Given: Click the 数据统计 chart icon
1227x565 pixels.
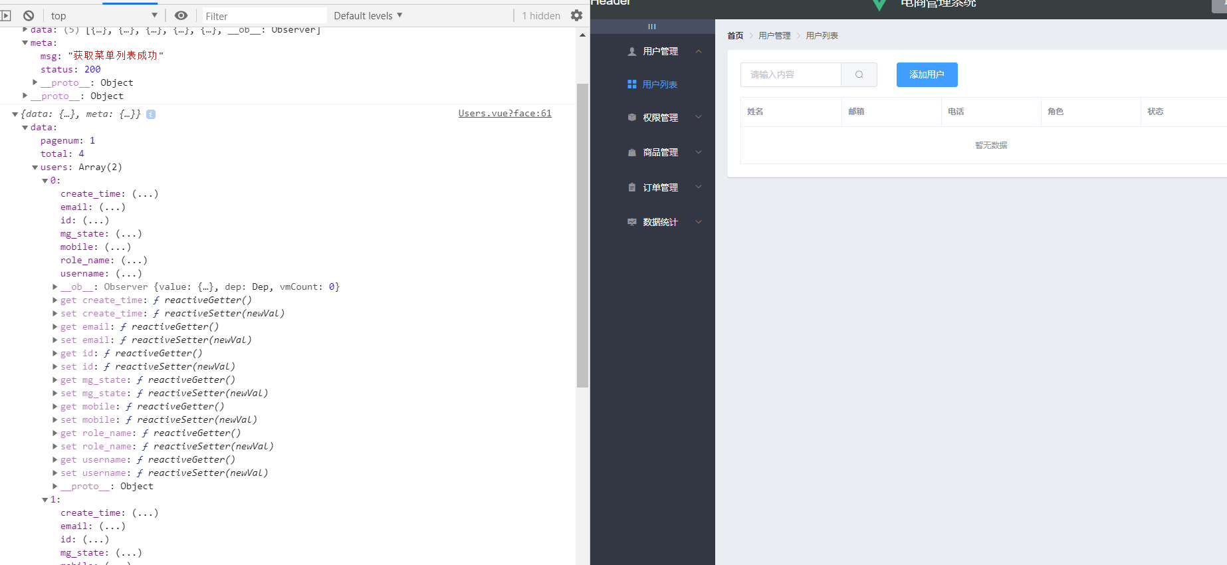Looking at the screenshot, I should point(632,222).
